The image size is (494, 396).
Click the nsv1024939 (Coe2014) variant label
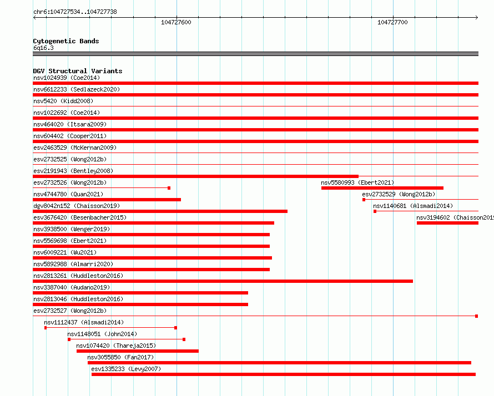[x=67, y=78]
